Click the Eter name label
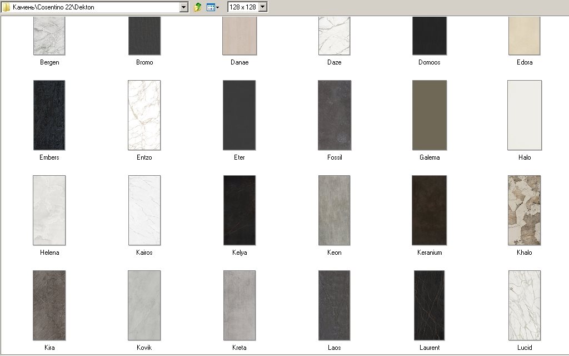 239,157
